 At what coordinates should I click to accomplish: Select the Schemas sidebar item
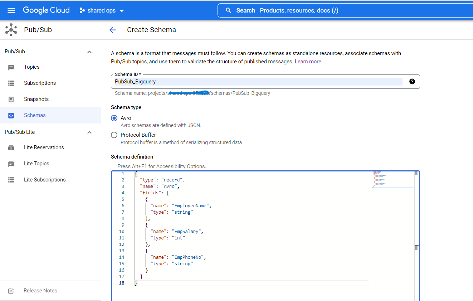(x=35, y=115)
